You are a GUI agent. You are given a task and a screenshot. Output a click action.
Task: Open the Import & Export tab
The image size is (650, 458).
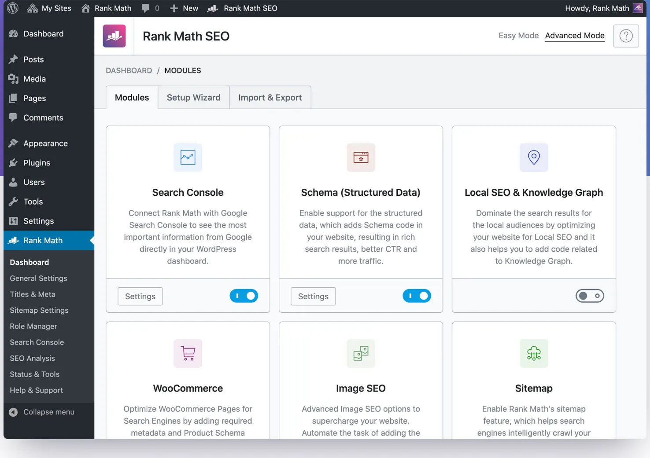[270, 98]
